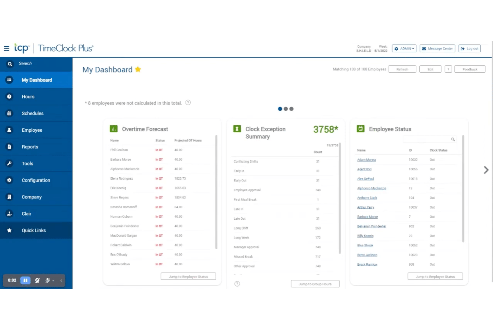This screenshot has height=329, width=493.
Task: Open the ADMIN dropdown
Action: click(x=404, y=49)
